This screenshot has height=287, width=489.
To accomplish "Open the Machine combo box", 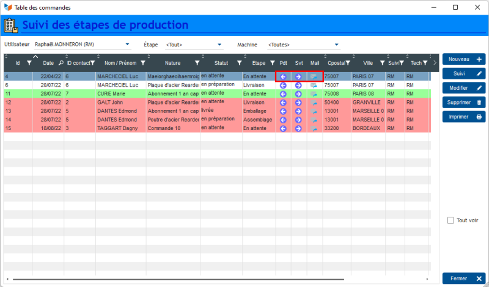I will tap(336, 45).
